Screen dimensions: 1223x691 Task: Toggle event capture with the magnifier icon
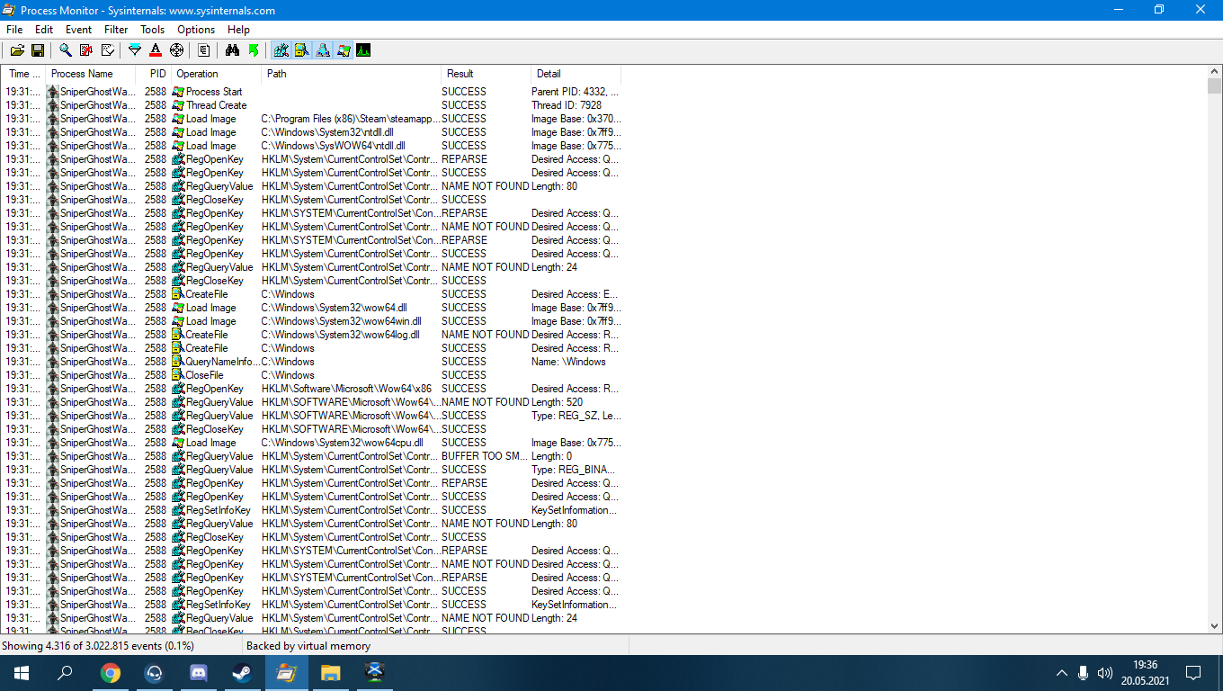(66, 50)
